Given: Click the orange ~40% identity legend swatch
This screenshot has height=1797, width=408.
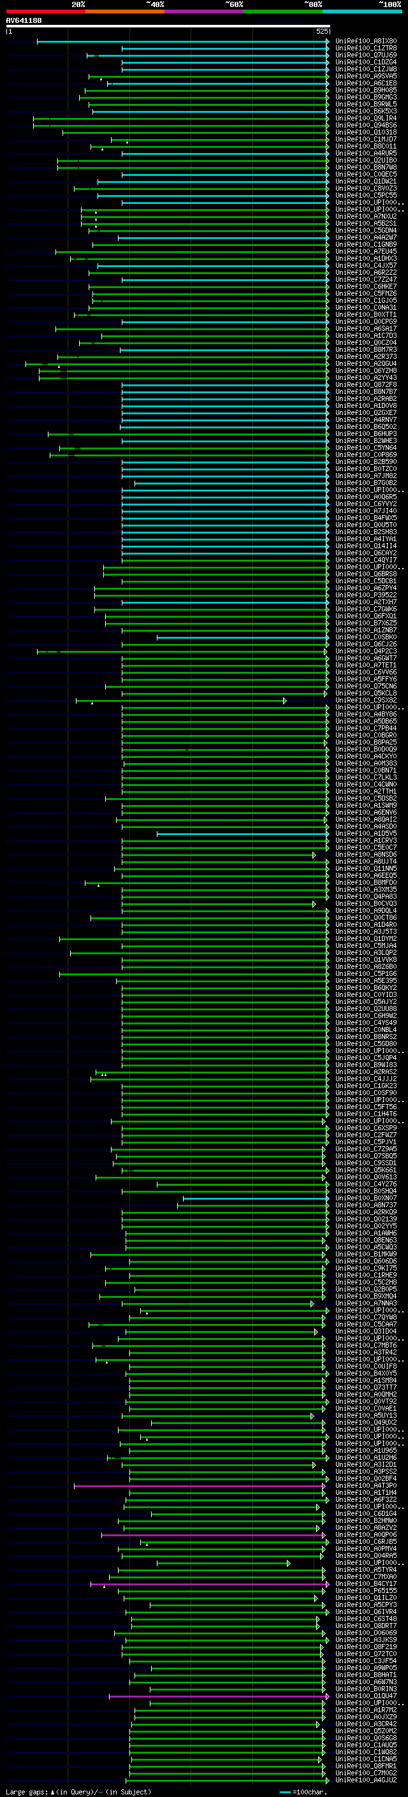Looking at the screenshot, I should (x=124, y=11).
